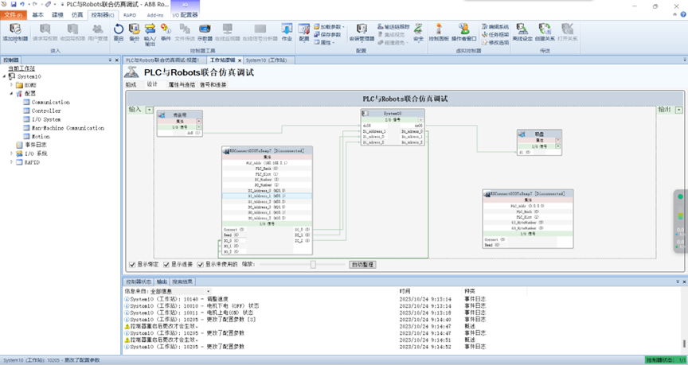Click the 输送链跟踪 conveyor tracking item
The width and height of the screenshot is (688, 365).
click(393, 27)
